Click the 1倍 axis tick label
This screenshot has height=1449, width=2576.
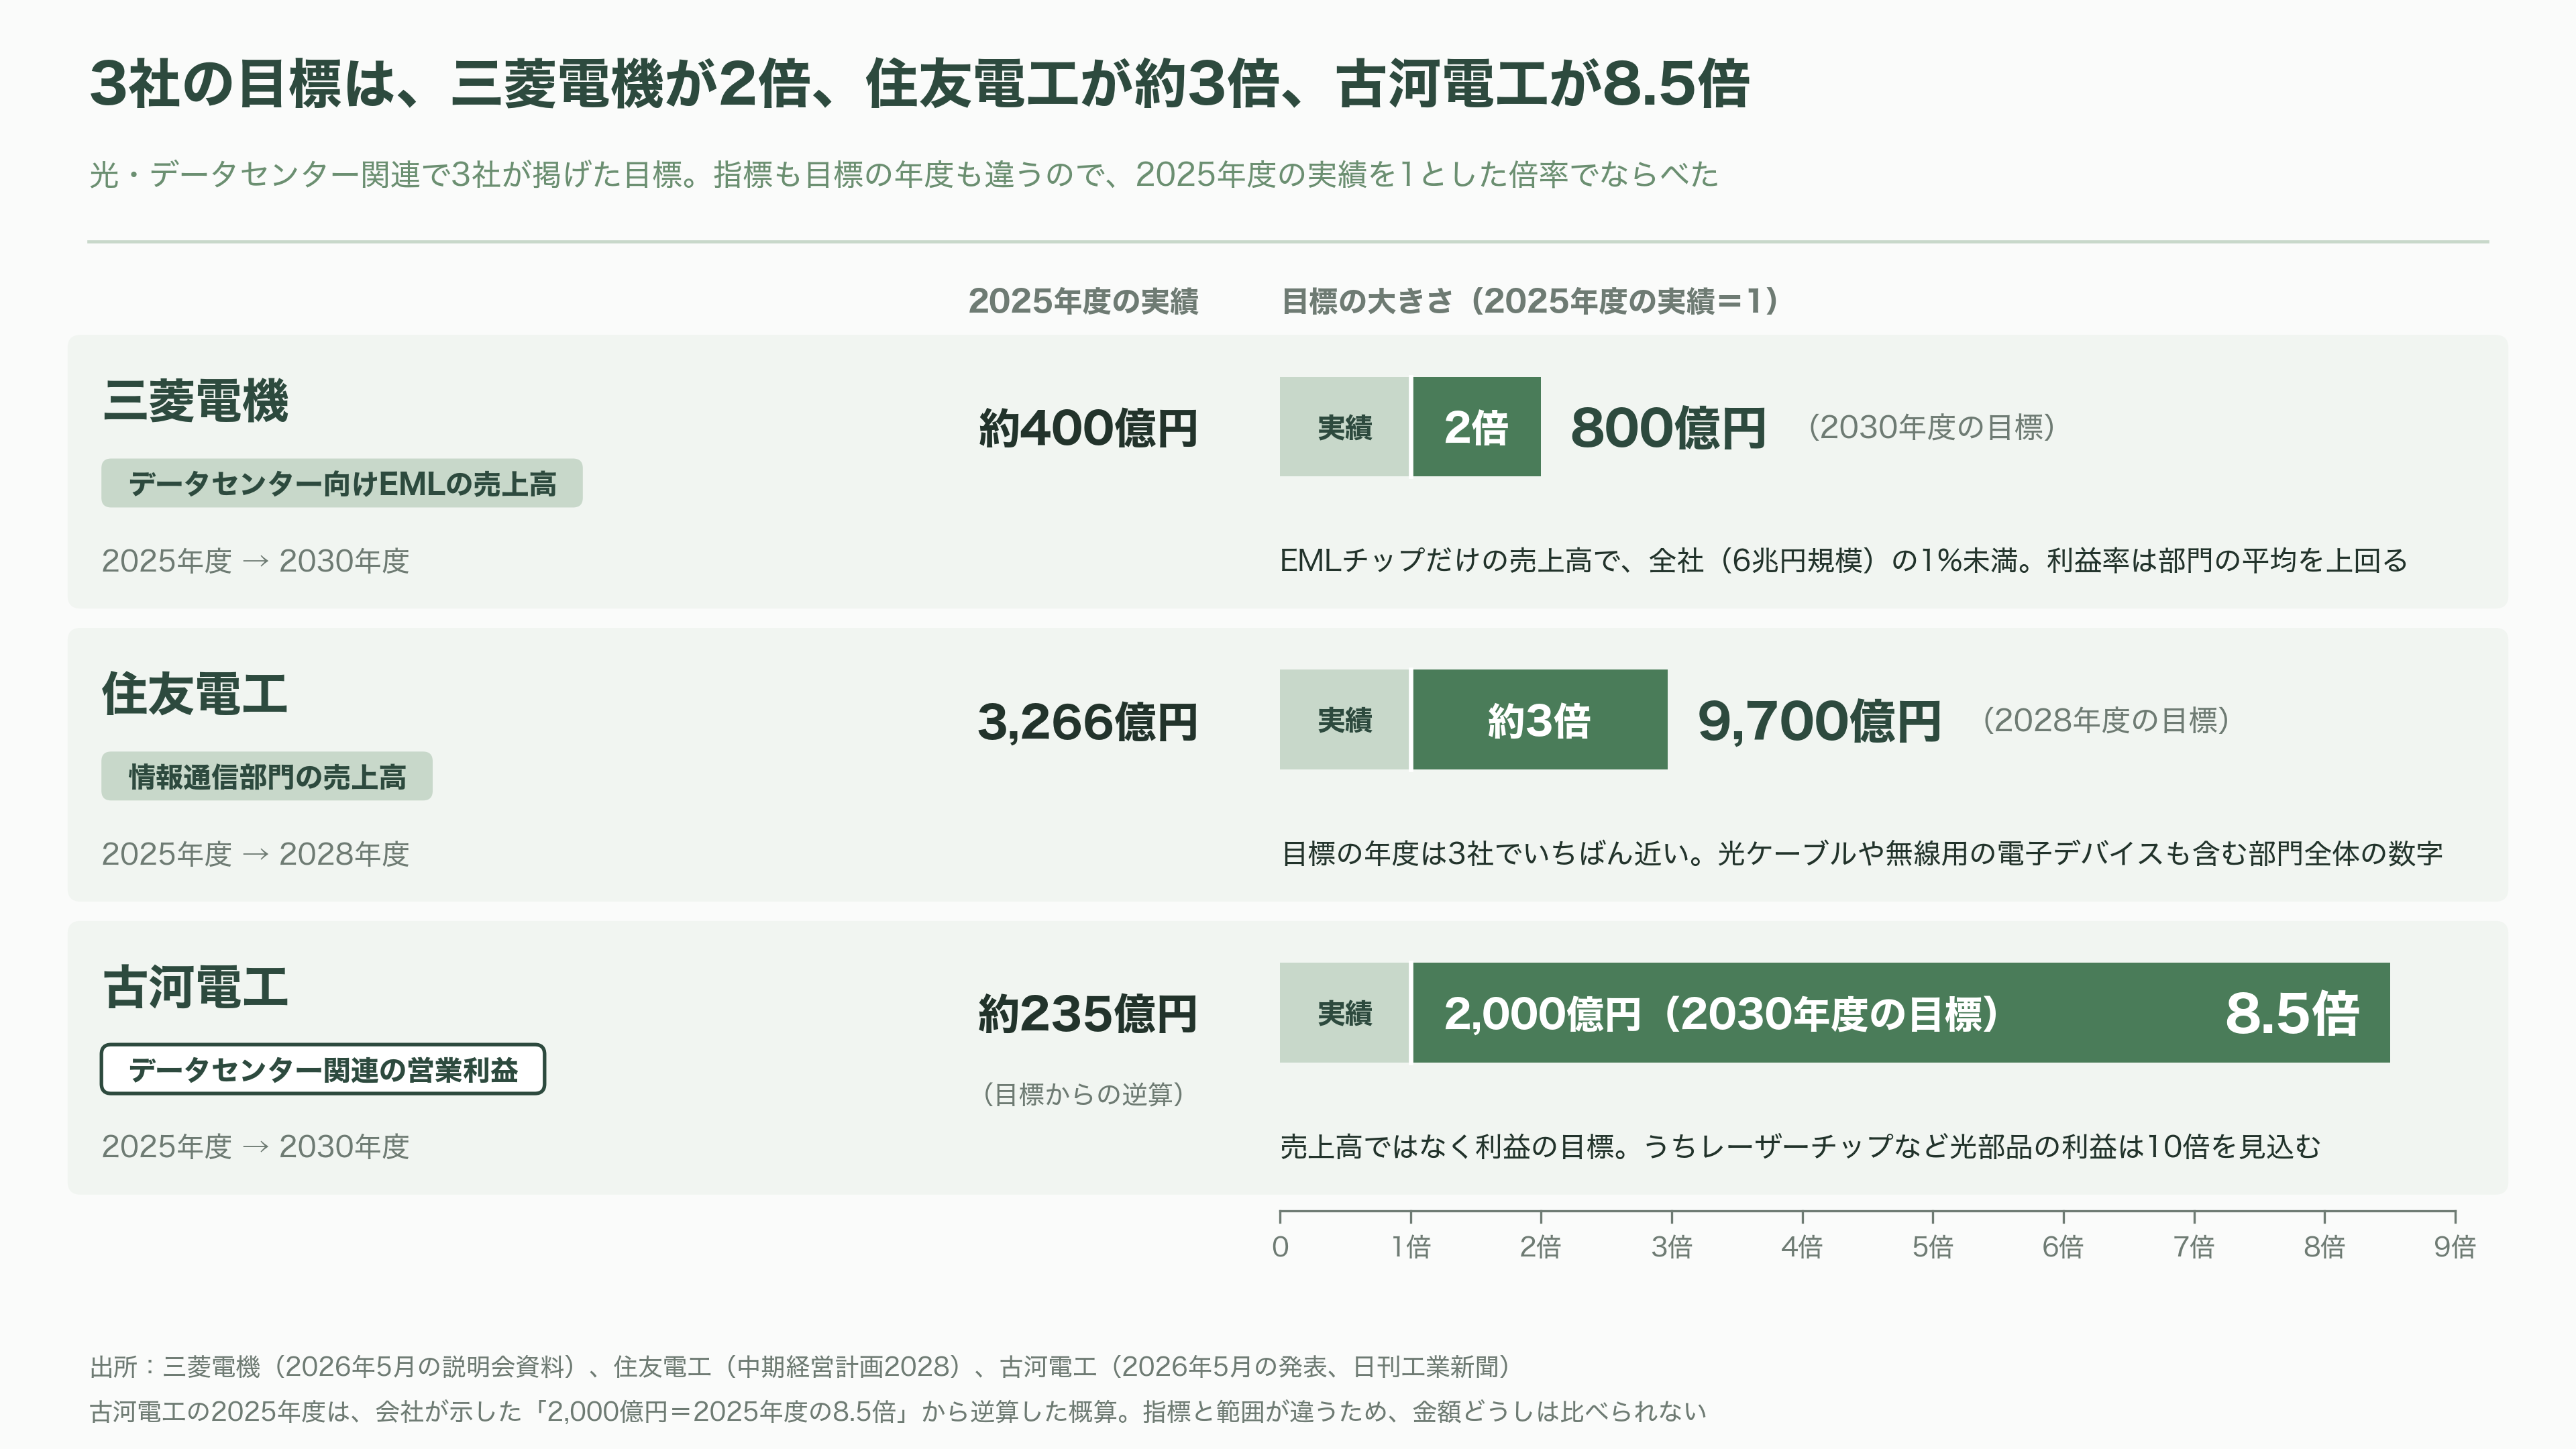pos(1411,1246)
